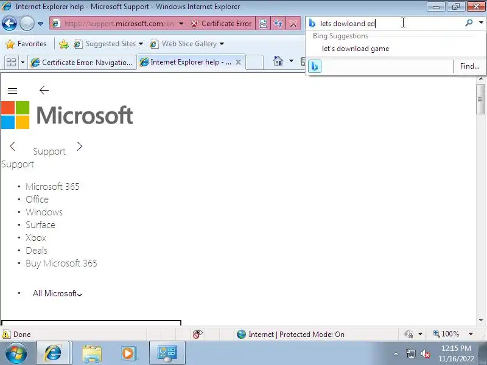Open the Windows link

tap(44, 212)
